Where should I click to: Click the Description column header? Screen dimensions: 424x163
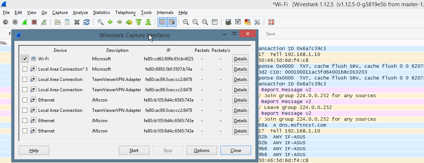(117, 50)
